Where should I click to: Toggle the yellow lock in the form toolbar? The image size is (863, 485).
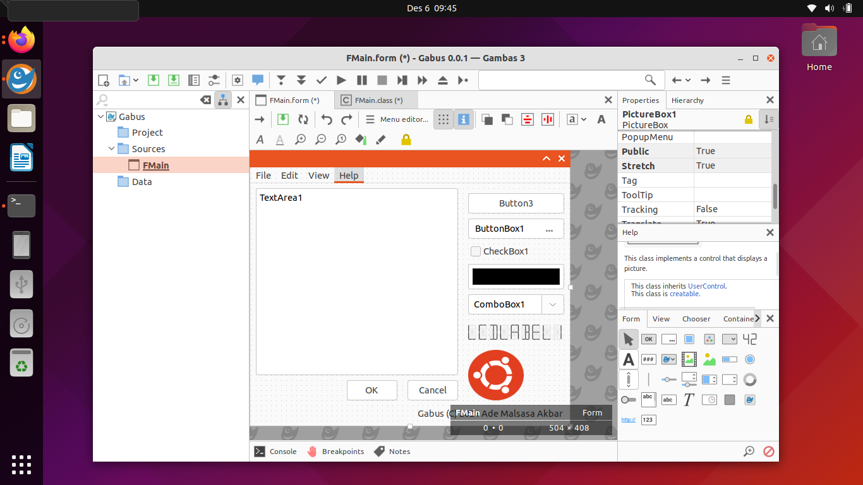[406, 140]
